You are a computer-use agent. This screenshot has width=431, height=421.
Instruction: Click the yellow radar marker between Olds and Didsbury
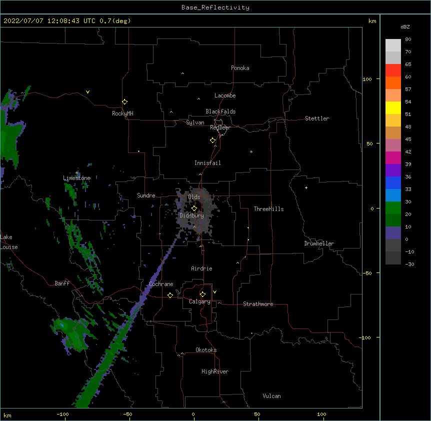pyautogui.click(x=194, y=208)
